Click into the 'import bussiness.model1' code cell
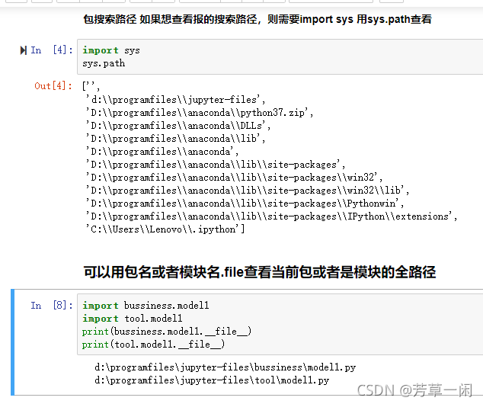Viewport: 483px width, 404px height. coord(280,325)
